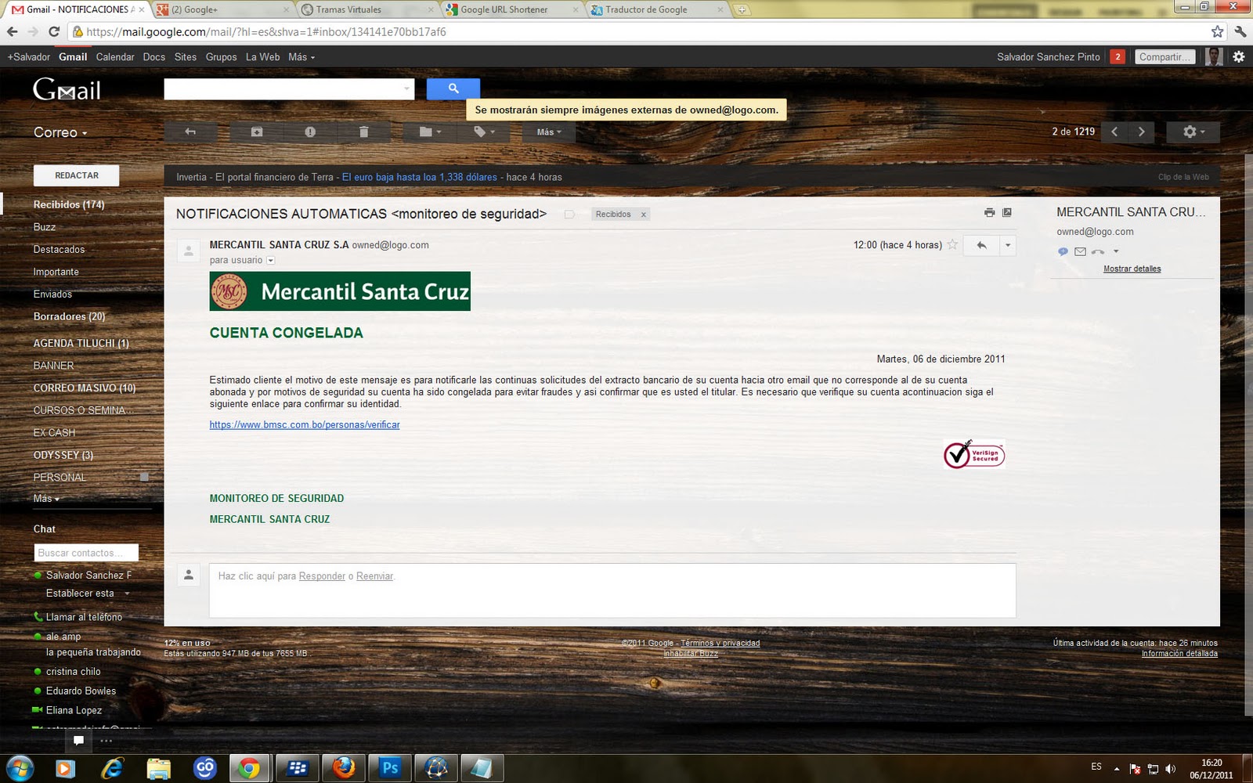
Task: Expand Más labels in the left sidebar
Action: 46,499
